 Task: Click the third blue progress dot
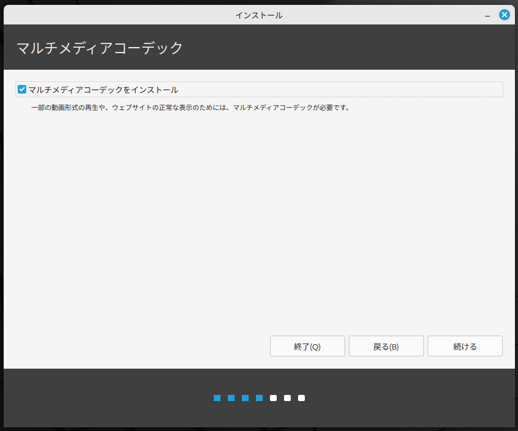pyautogui.click(x=245, y=398)
